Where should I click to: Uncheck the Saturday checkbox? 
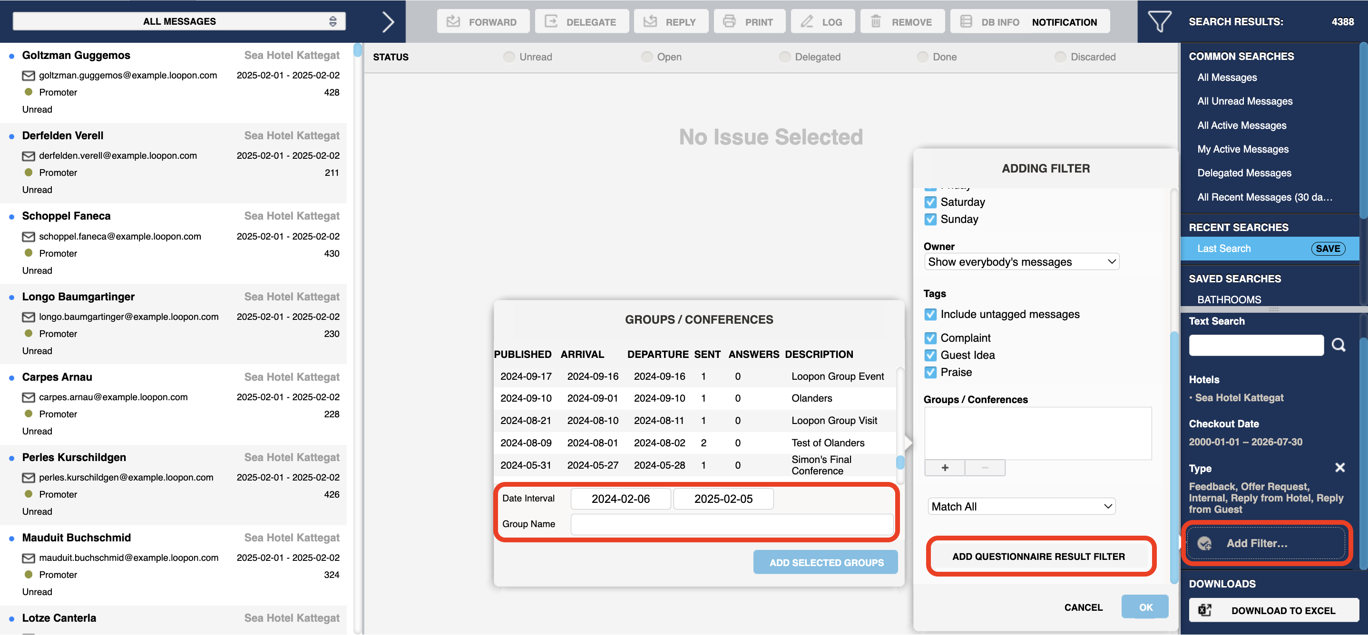[930, 202]
